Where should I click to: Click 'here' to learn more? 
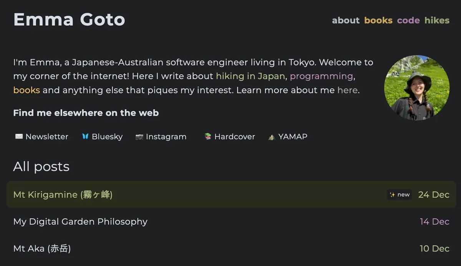347,90
